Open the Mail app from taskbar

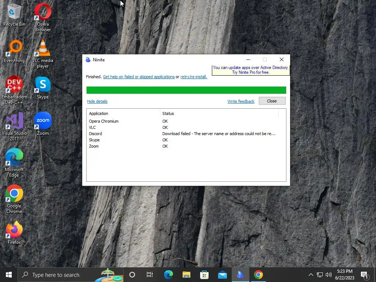(222, 275)
